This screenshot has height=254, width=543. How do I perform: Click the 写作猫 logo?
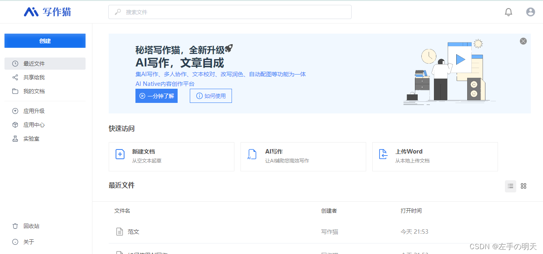(47, 12)
